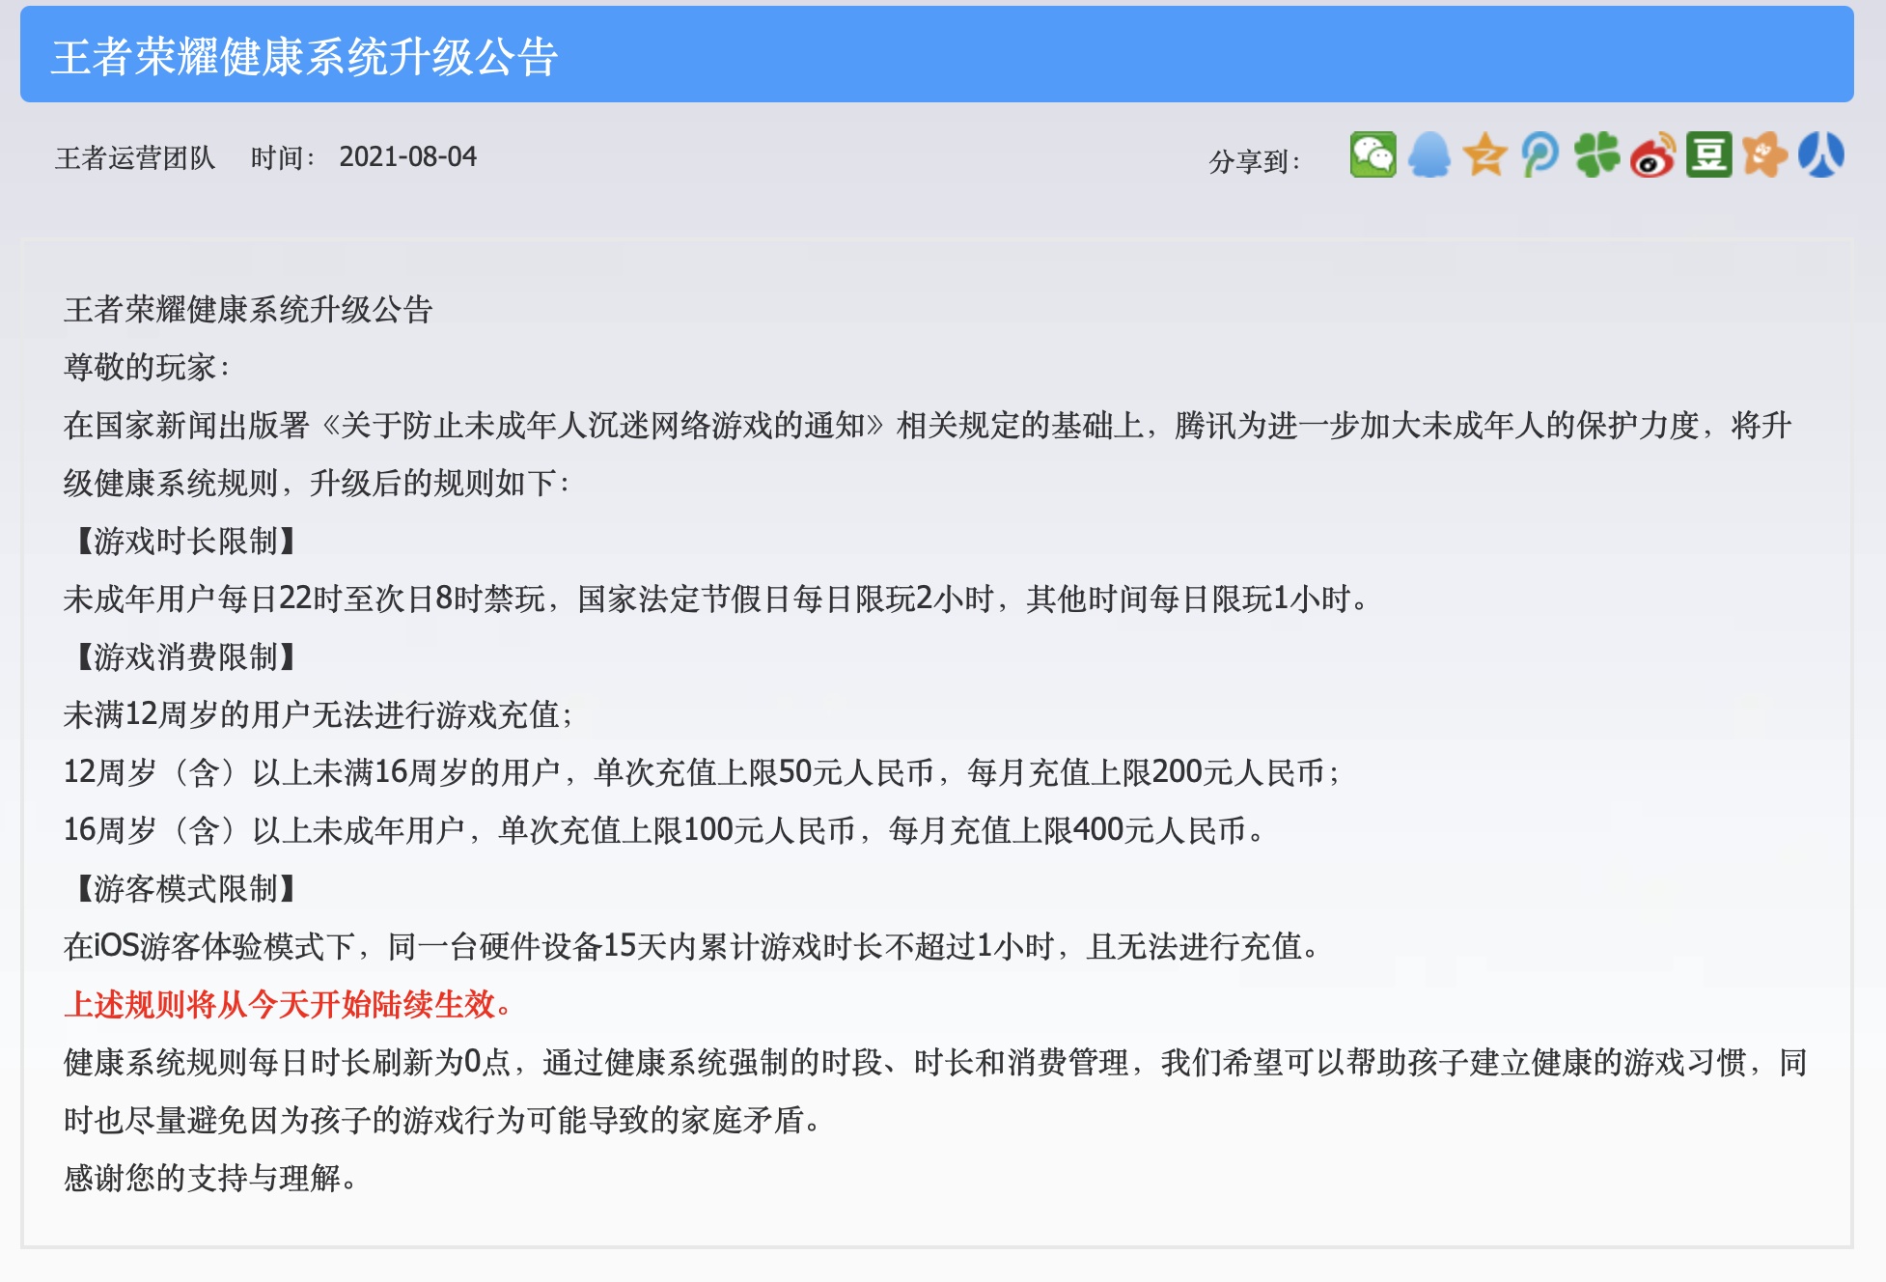Click the 未满12周岁 recharge rule line

click(319, 715)
